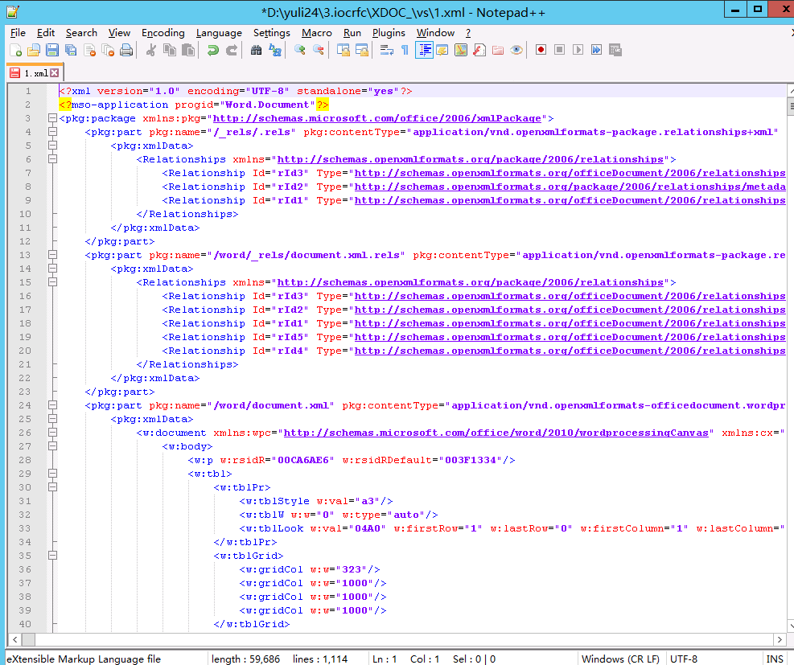Screen dimensions: 794x665
Task: Click line number 28 in the margin
Action: point(25,460)
